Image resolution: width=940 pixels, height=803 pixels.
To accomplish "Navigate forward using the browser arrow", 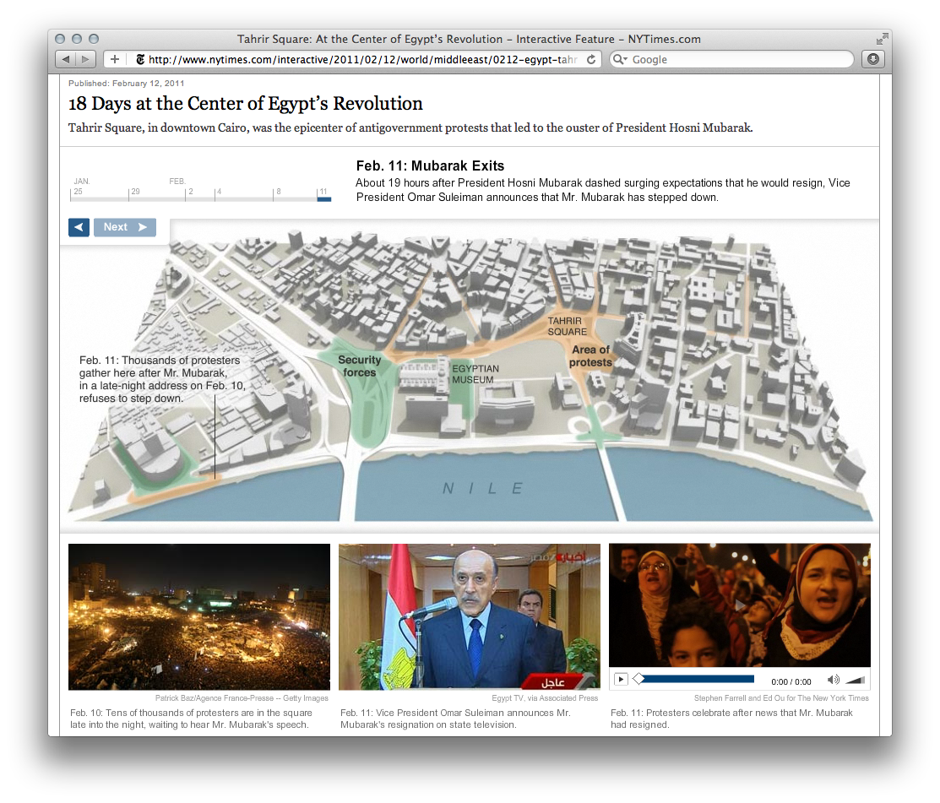I will pos(85,58).
